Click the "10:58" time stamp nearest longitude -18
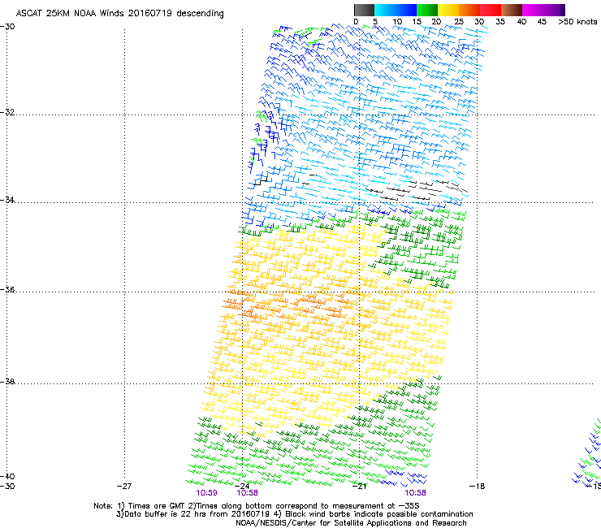601x528 pixels. pos(416,493)
